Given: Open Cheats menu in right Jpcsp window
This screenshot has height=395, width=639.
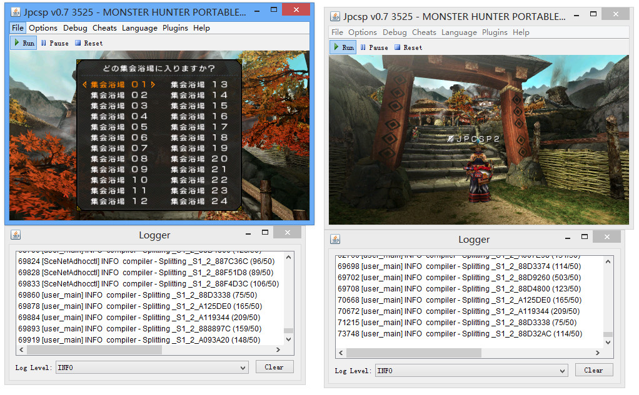Looking at the screenshot, I should pos(424,32).
